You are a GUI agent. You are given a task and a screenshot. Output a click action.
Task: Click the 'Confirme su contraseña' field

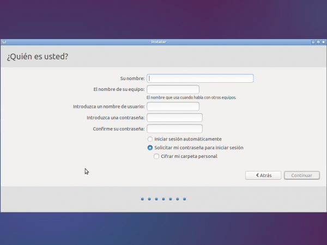pos(174,129)
